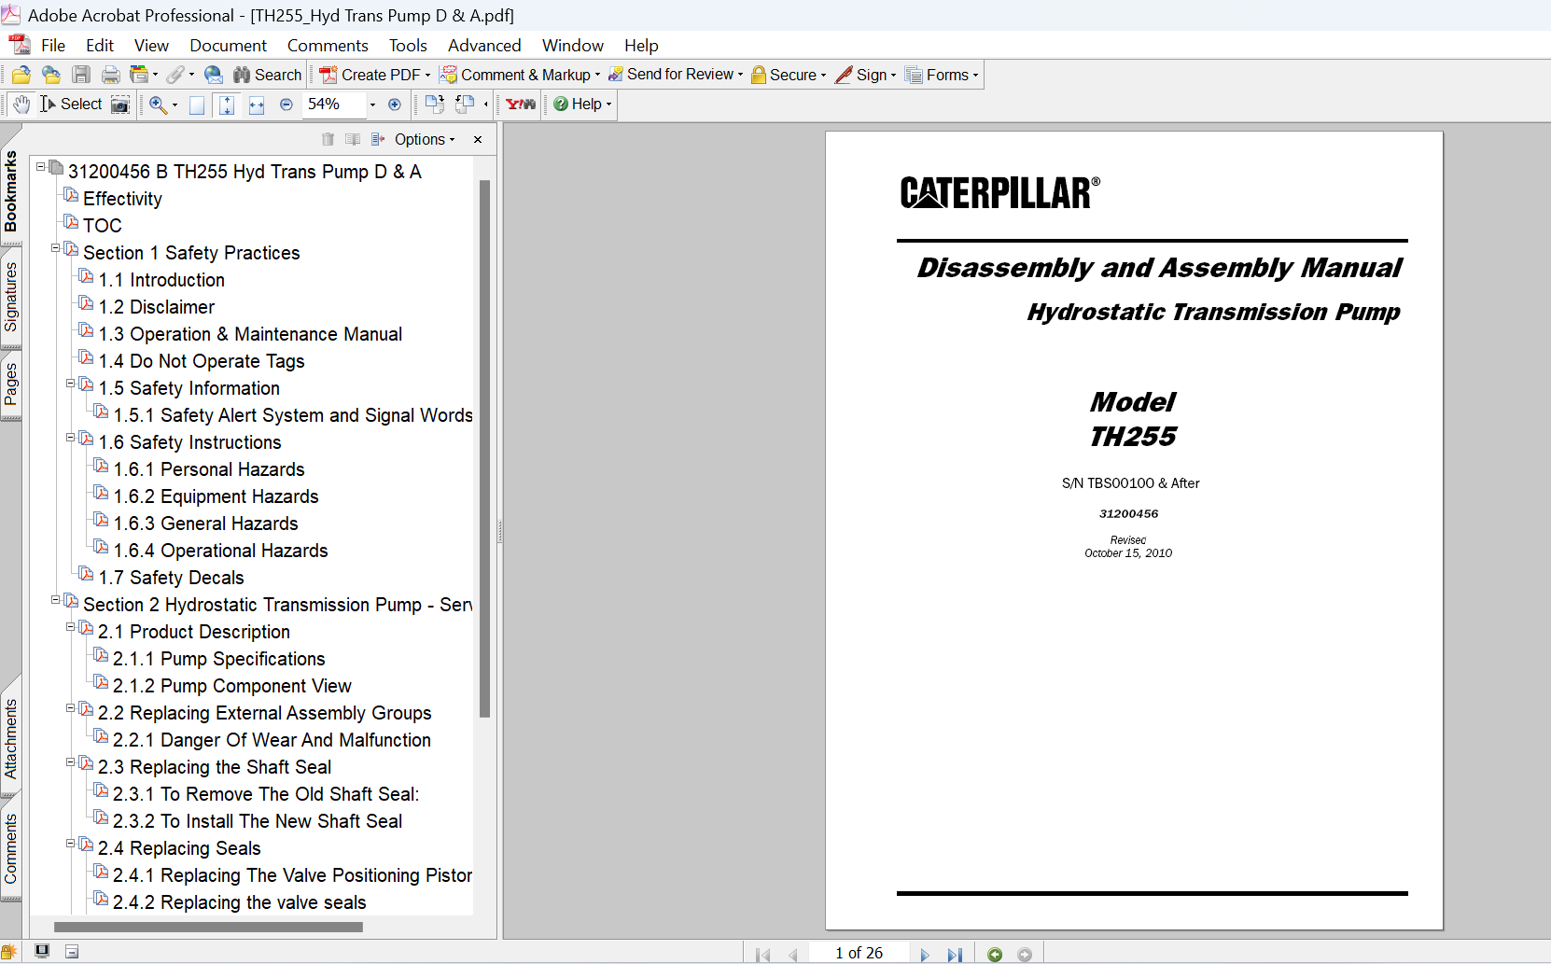Click the Email globe icon
1551x964 pixels.
coord(214,75)
